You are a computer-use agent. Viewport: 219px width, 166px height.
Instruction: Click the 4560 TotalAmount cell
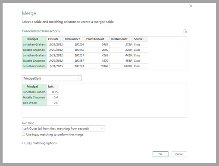(x=121, y=61)
